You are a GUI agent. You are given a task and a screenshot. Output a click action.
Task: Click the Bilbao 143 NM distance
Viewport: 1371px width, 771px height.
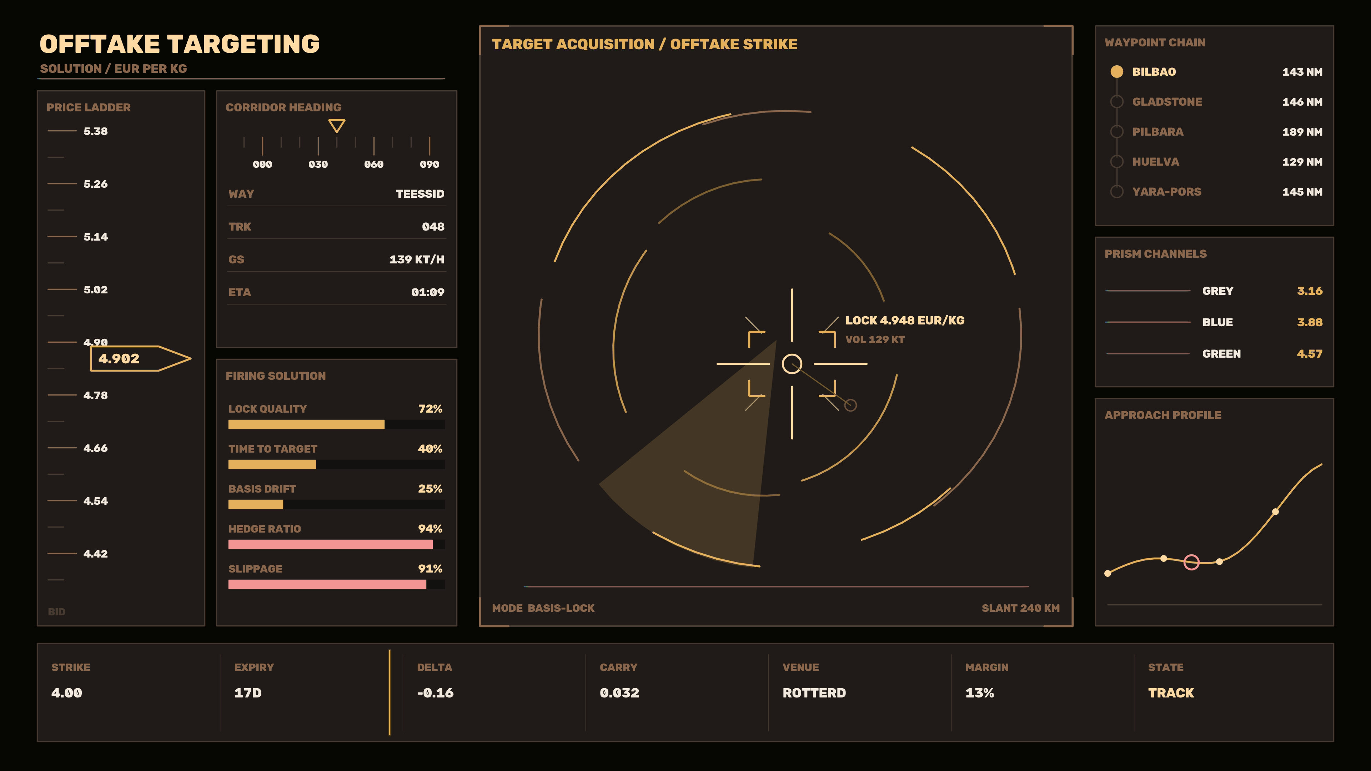(1302, 72)
